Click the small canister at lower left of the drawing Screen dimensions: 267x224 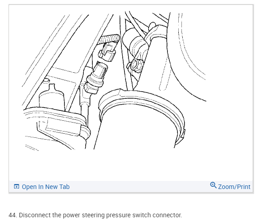pos(52,97)
